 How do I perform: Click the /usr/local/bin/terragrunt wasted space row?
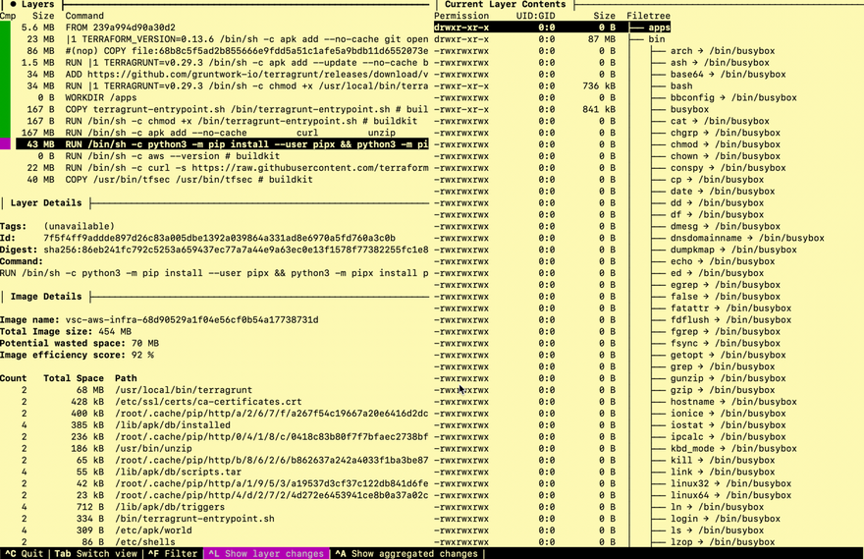click(215, 390)
